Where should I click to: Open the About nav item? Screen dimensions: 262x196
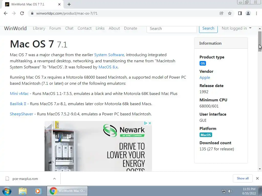tap(114, 28)
